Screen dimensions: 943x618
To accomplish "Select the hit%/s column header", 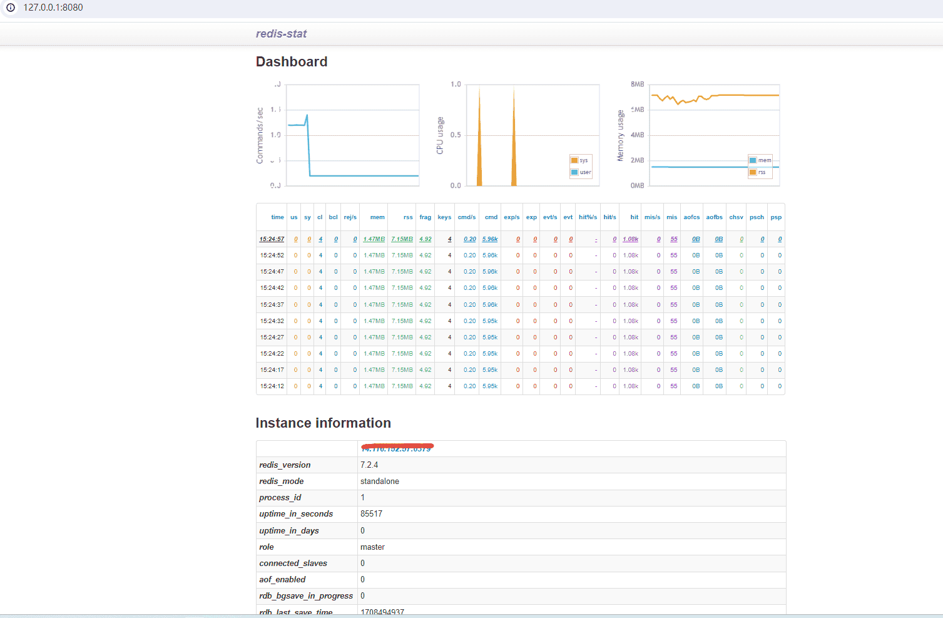I will pyautogui.click(x=588, y=217).
